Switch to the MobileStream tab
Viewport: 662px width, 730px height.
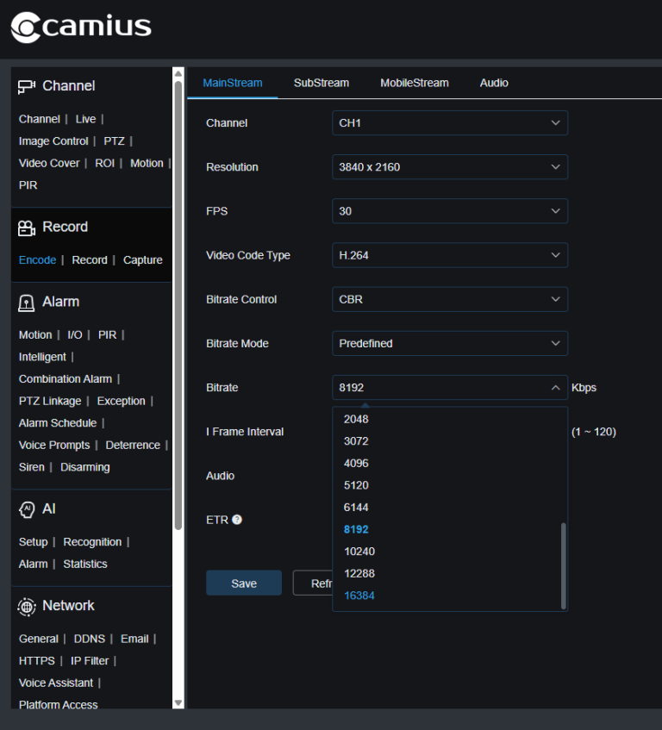(x=415, y=83)
